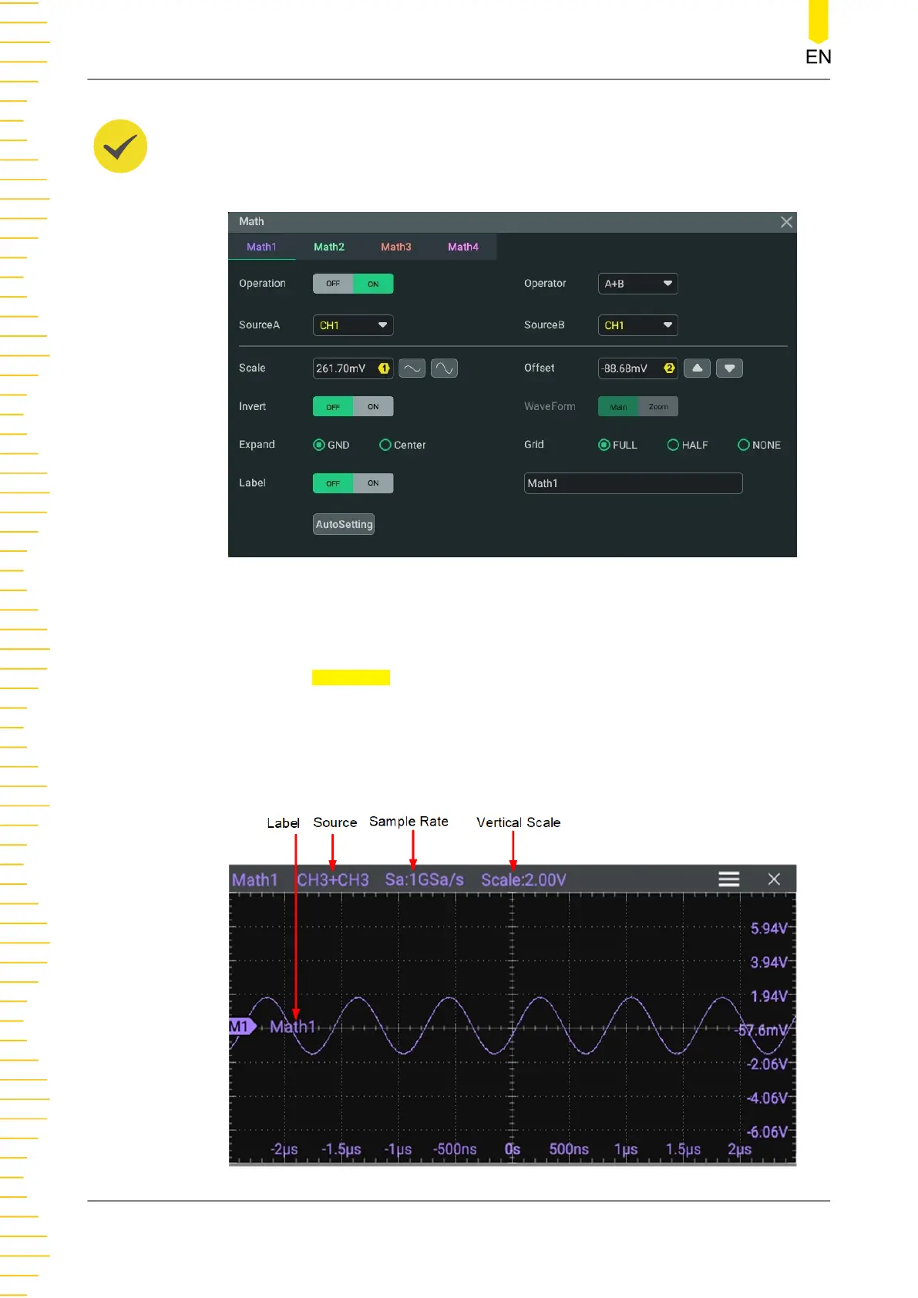Open the Operator A+B dropdown

click(638, 284)
